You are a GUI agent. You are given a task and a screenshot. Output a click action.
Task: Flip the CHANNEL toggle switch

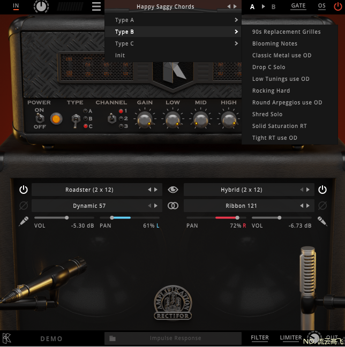(x=112, y=118)
